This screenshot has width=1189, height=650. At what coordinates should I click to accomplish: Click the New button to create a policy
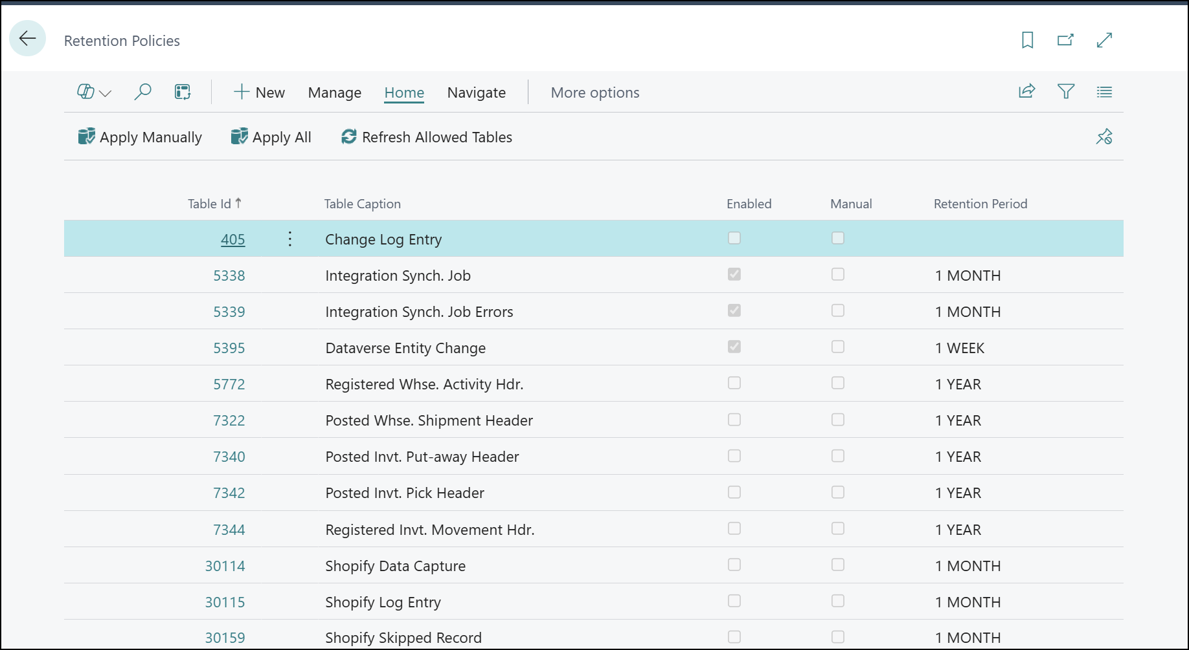click(x=259, y=92)
